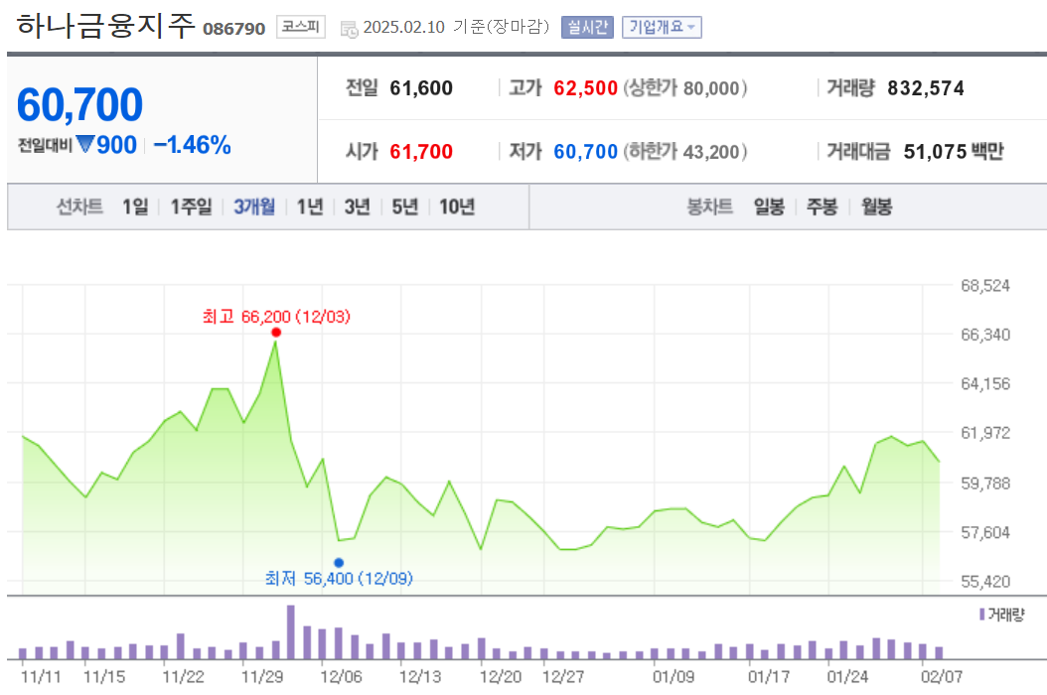This screenshot has height=695, width=1047.
Task: Switch to the 1주일 chart view
Action: (x=190, y=208)
